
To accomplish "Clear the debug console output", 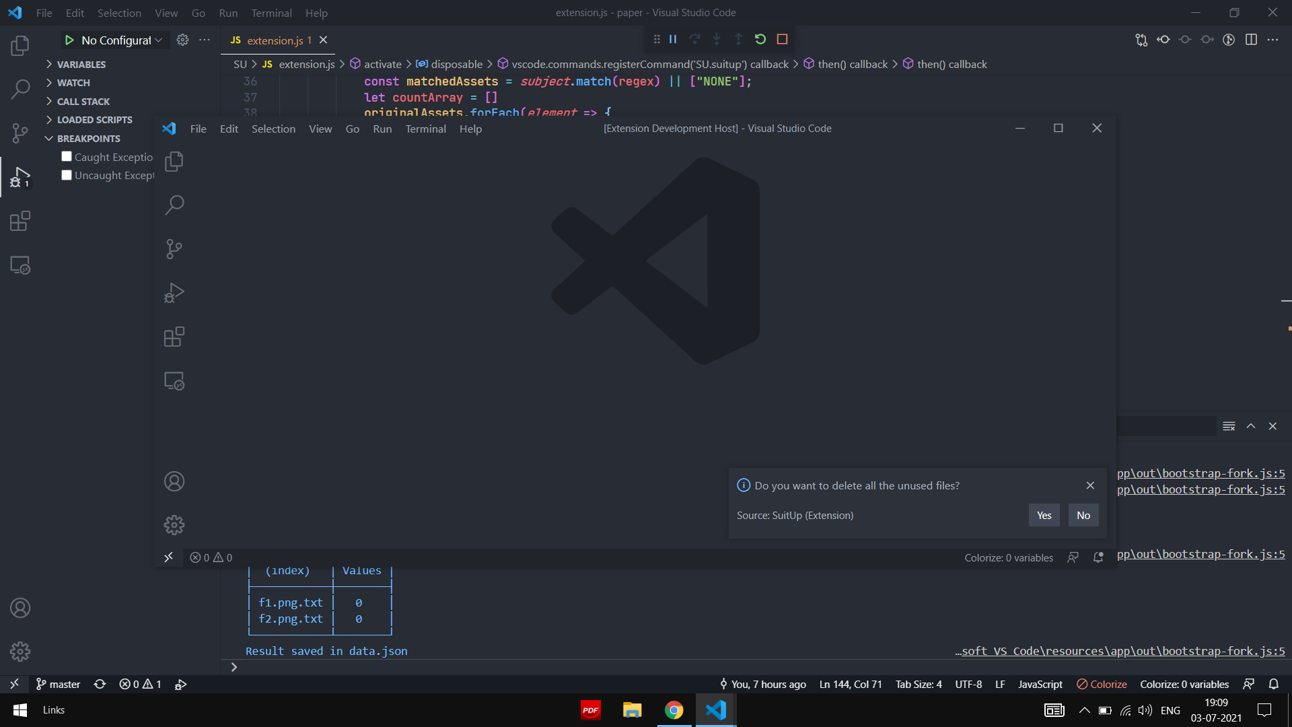I will [1229, 426].
